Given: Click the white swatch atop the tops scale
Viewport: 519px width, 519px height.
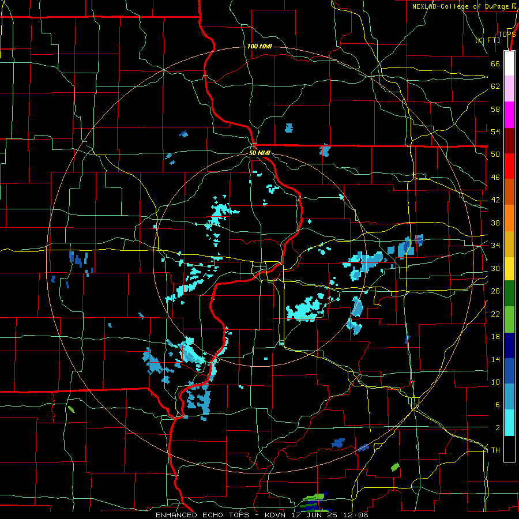Looking at the screenshot, I should 509,63.
